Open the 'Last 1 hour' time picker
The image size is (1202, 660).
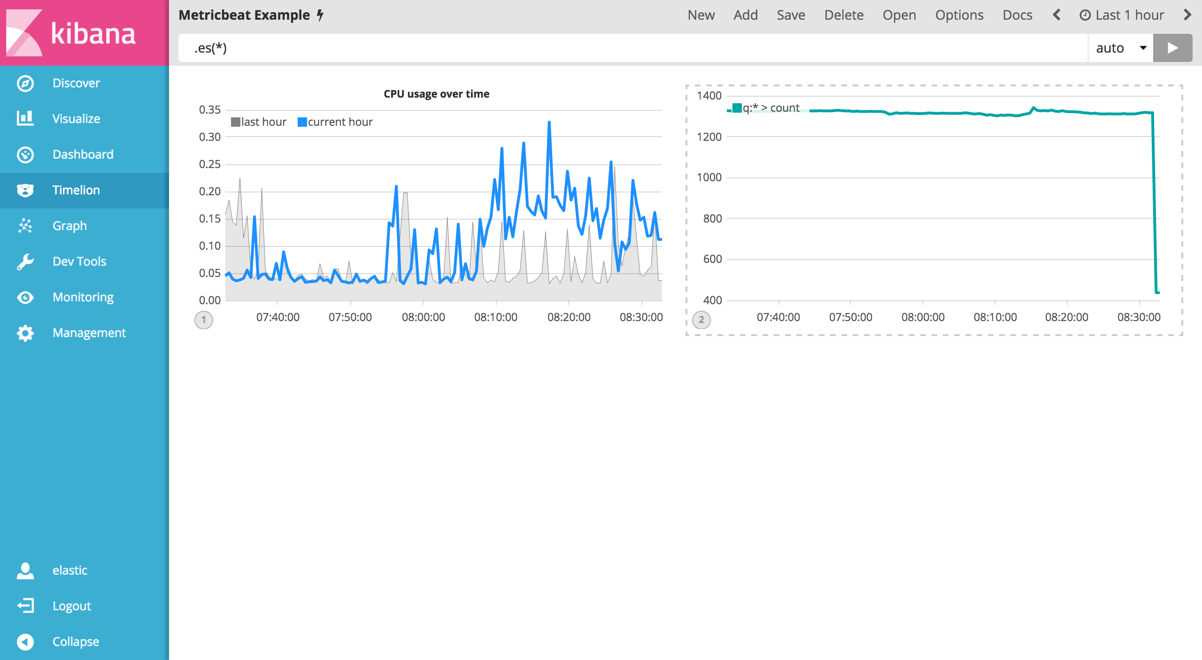pyautogui.click(x=1122, y=15)
